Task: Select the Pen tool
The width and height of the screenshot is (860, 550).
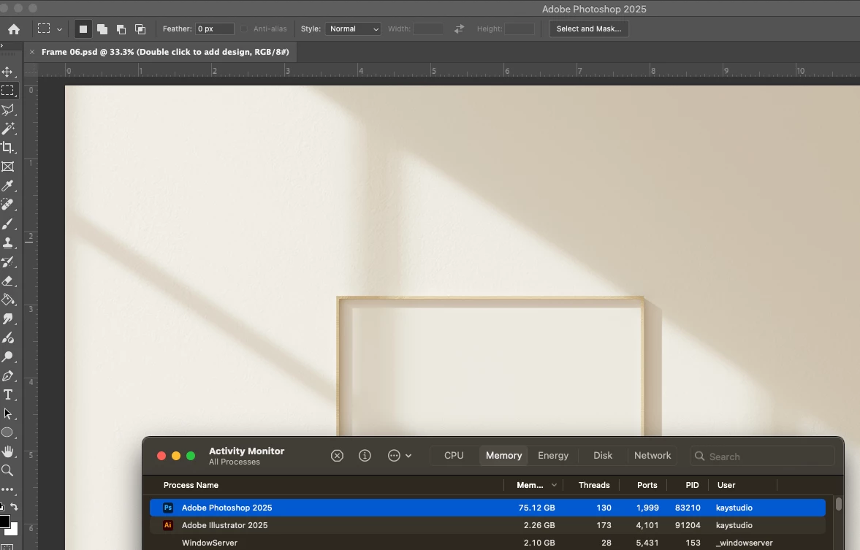Action: (8, 375)
